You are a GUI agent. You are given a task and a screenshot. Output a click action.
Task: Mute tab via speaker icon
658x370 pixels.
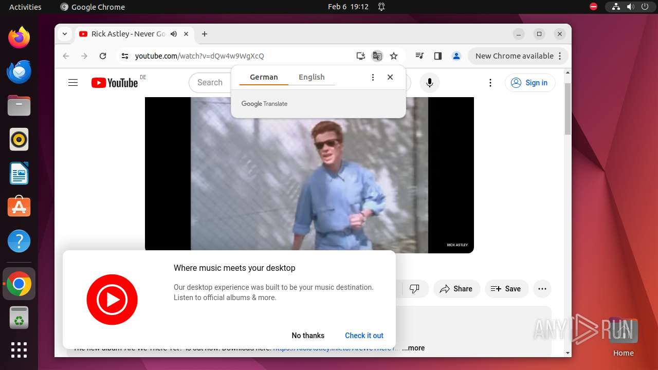point(174,34)
